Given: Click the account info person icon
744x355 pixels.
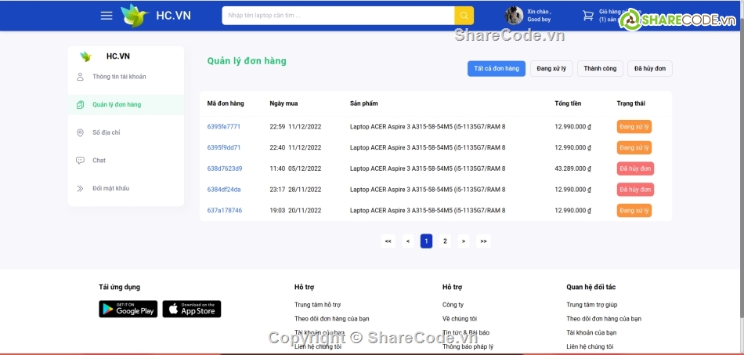Looking at the screenshot, I should tap(80, 77).
